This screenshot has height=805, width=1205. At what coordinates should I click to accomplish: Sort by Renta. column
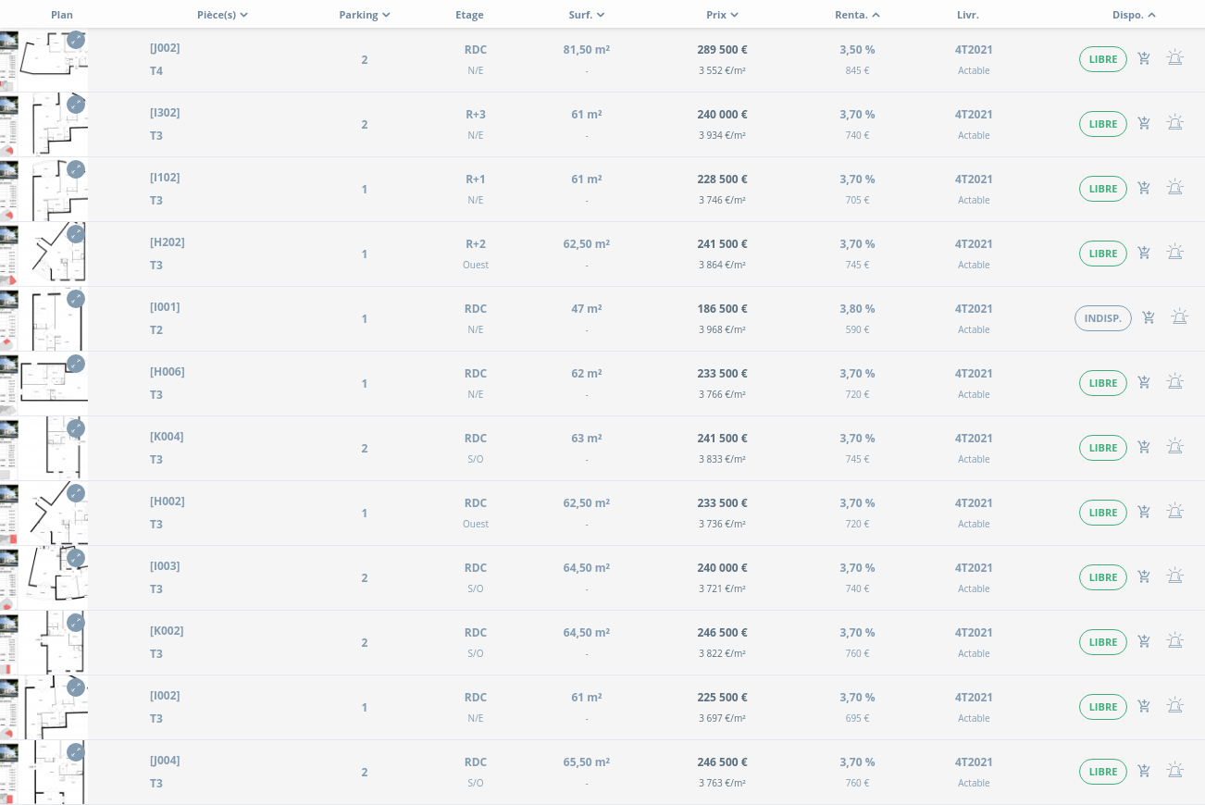tap(857, 15)
